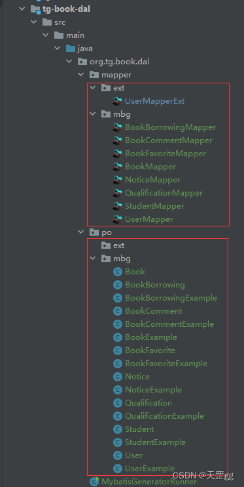
Task: Click the class icon beside Book
Action: pyautogui.click(x=118, y=272)
